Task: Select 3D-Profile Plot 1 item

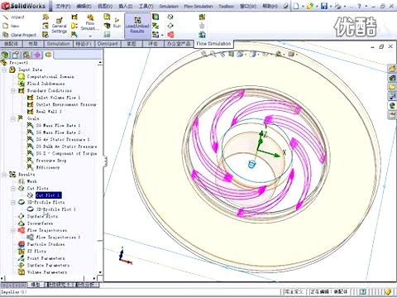Action: 56,209
